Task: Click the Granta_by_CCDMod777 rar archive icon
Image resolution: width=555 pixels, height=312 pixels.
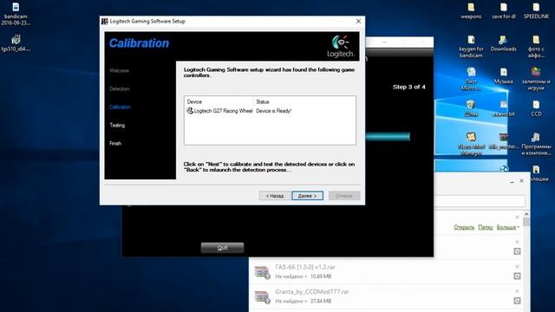Action: (262, 296)
